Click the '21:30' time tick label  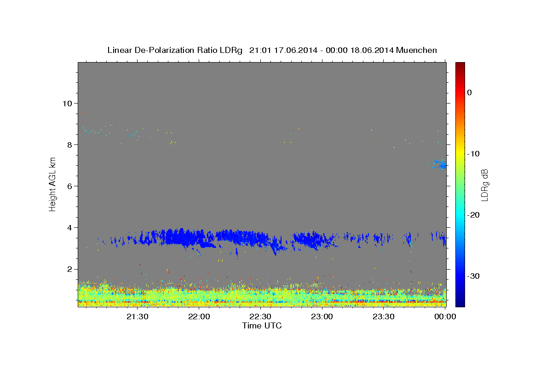click(137, 316)
